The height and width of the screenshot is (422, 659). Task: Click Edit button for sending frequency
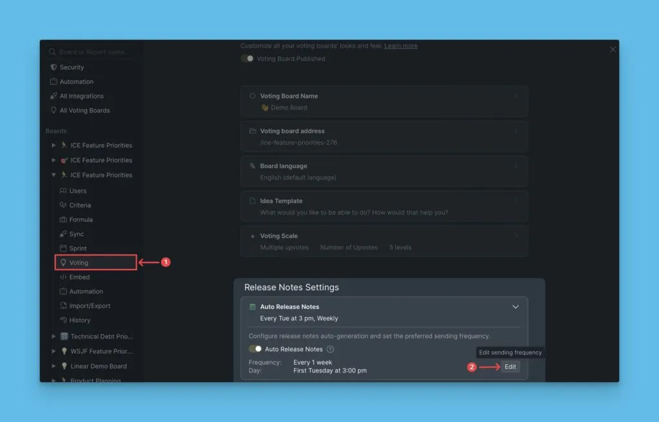click(510, 367)
